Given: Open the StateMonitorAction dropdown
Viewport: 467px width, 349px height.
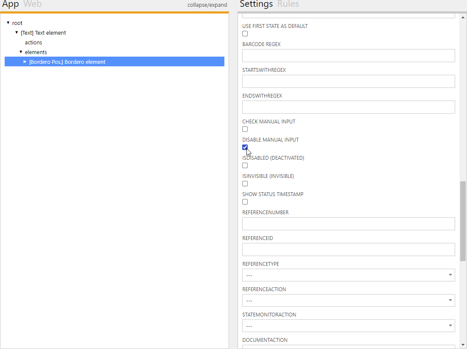Looking at the screenshot, I should coord(348,326).
